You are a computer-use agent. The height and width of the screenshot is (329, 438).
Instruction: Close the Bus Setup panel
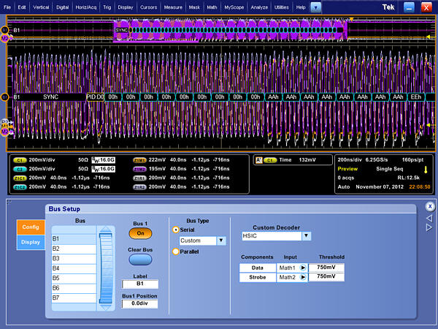tap(430, 207)
